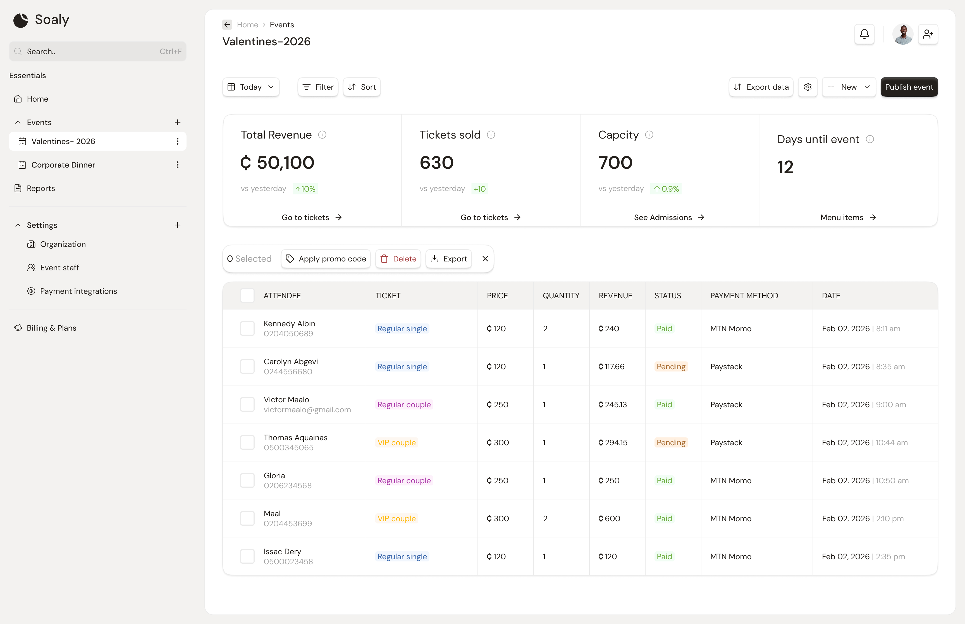Click the add user icon
The width and height of the screenshot is (965, 624).
click(928, 34)
